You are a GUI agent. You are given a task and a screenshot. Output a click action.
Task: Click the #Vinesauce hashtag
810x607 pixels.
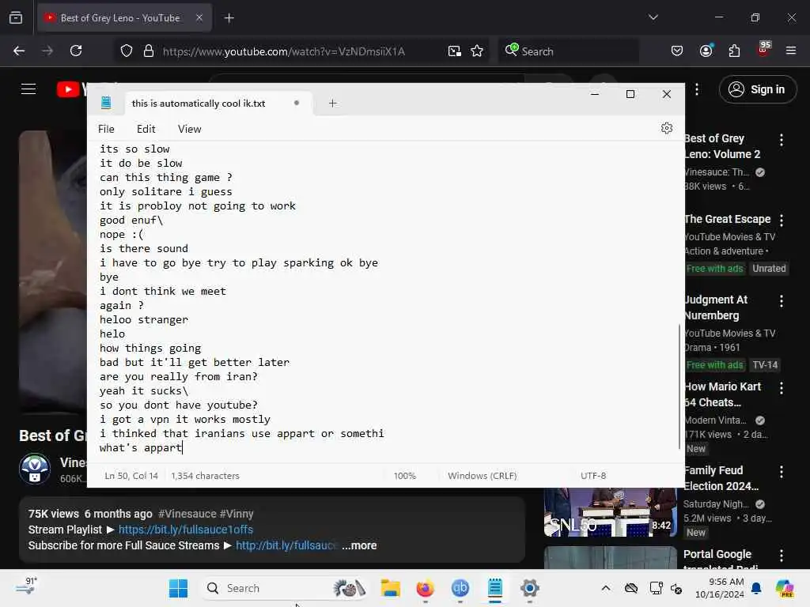coord(187,514)
